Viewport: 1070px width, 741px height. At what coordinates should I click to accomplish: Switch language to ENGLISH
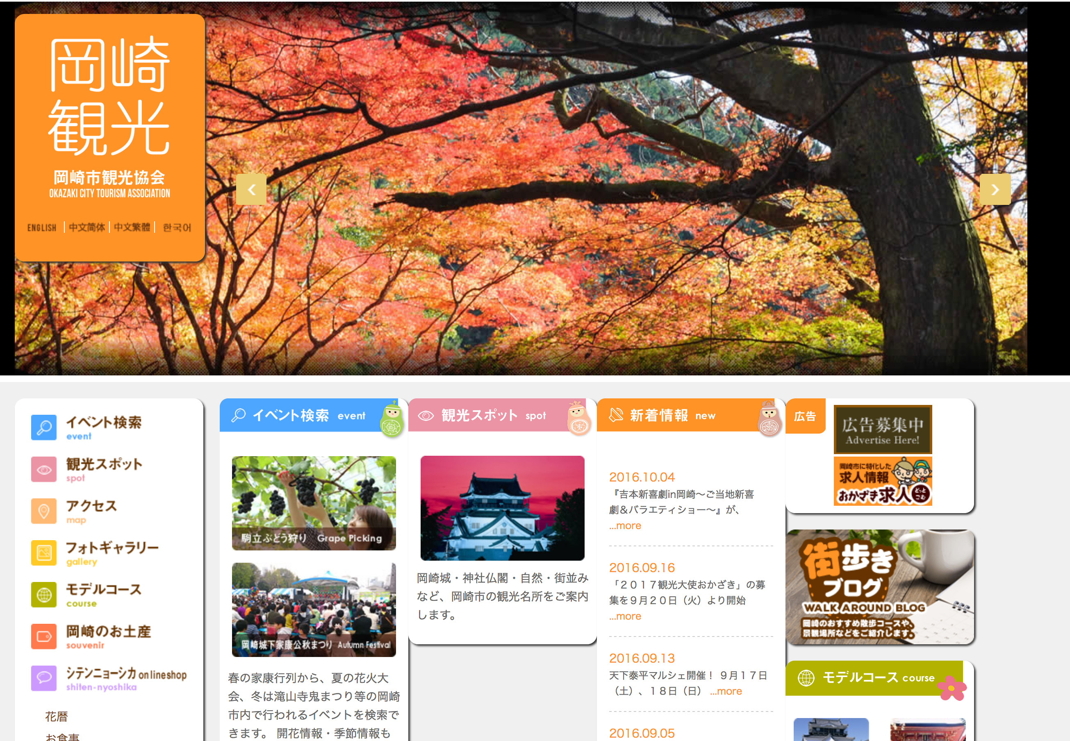[42, 227]
